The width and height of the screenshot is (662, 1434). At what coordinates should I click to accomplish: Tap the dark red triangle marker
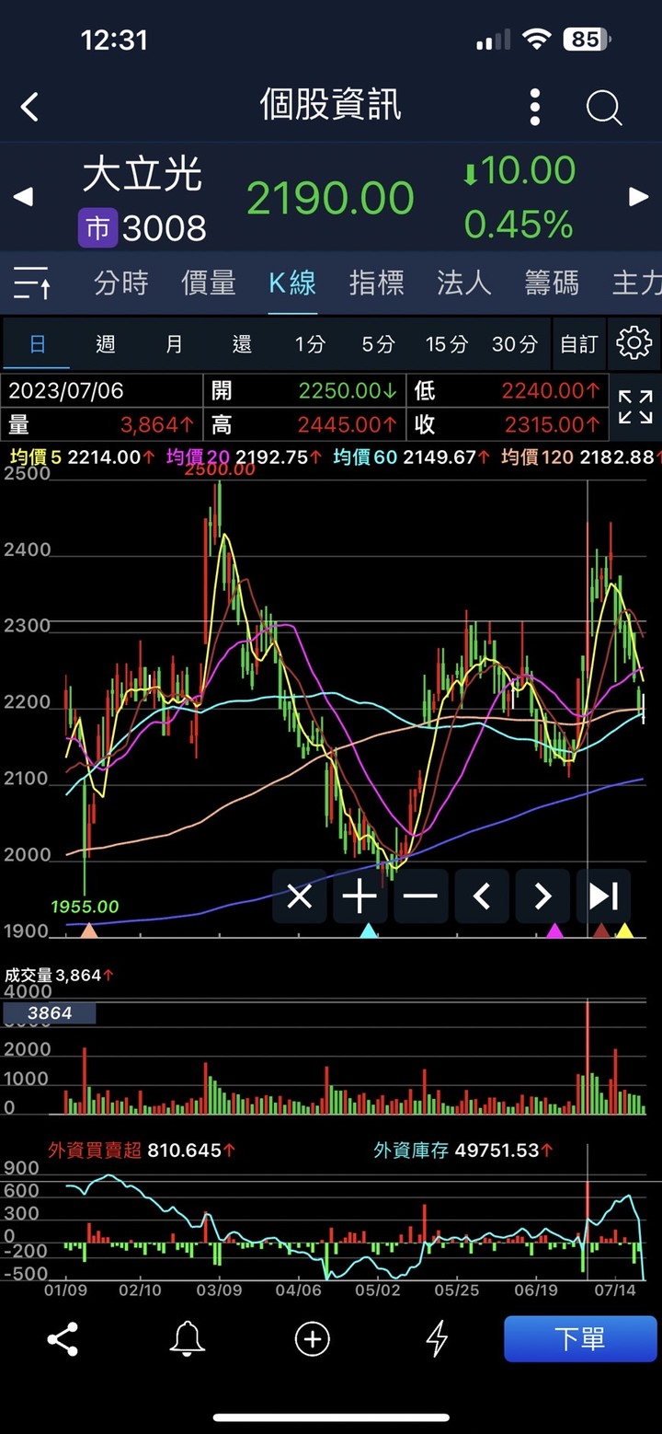pyautogui.click(x=601, y=931)
